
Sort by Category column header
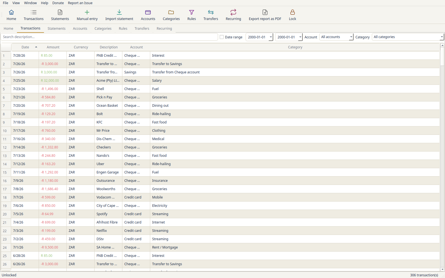[x=295, y=47]
